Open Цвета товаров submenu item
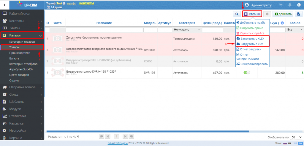Viewport: 304px width, 147px height. pos(19,75)
